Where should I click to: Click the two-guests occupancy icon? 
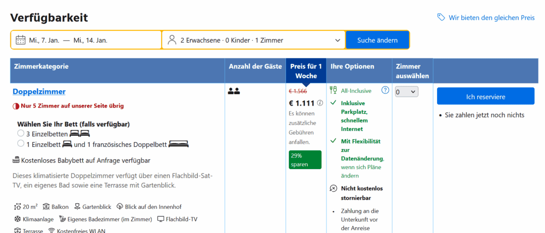pos(234,91)
